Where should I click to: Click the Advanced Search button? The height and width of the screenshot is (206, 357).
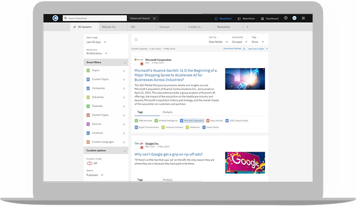[x=143, y=18]
